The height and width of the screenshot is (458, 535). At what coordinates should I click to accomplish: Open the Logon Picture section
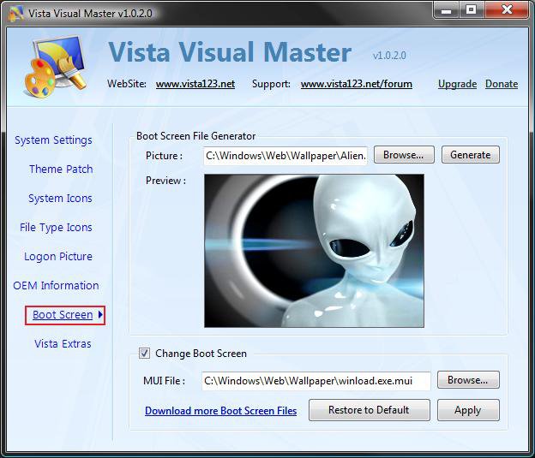coord(58,256)
